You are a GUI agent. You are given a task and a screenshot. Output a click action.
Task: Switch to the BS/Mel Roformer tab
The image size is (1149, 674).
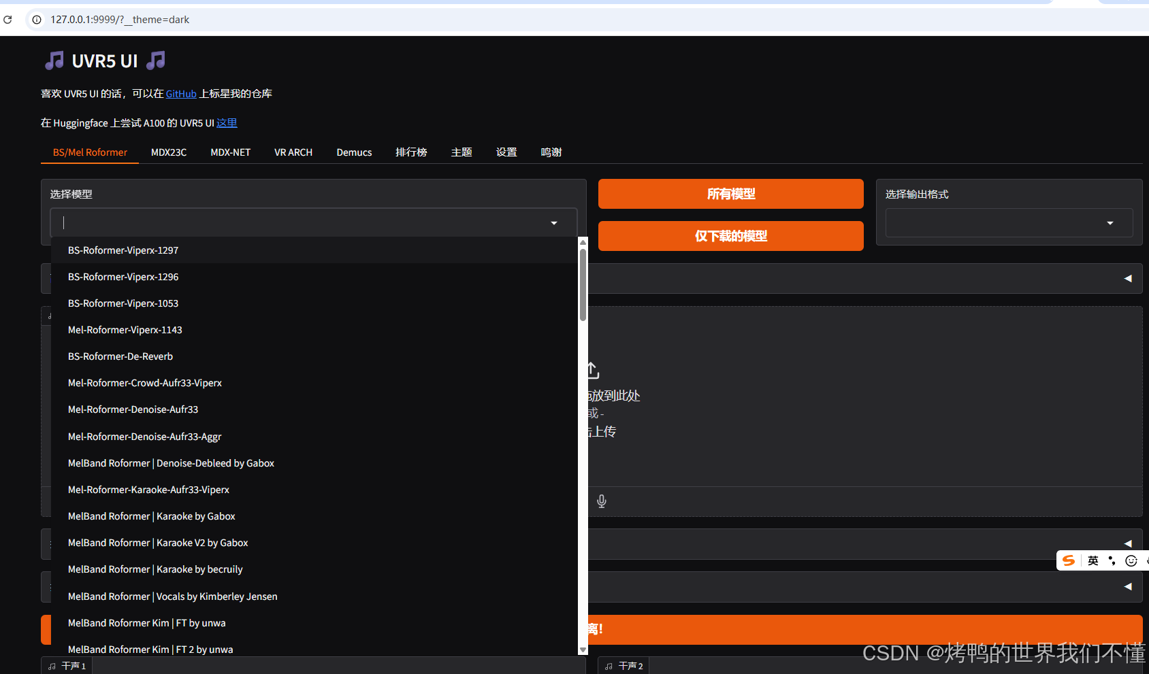pos(90,152)
